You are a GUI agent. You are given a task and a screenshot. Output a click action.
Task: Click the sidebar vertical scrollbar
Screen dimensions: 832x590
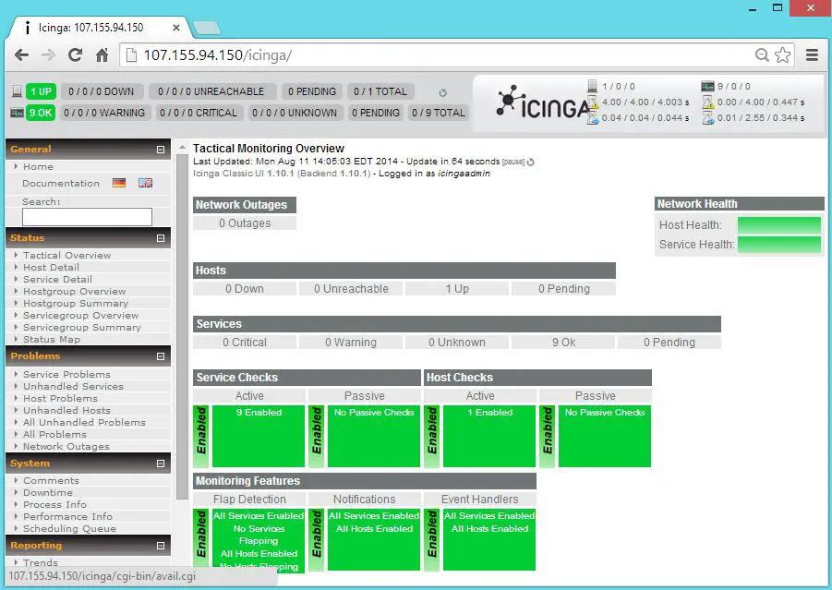tap(182, 326)
